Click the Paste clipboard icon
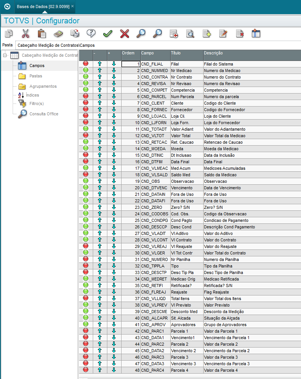This screenshot has width=301, height=379. point(42,34)
